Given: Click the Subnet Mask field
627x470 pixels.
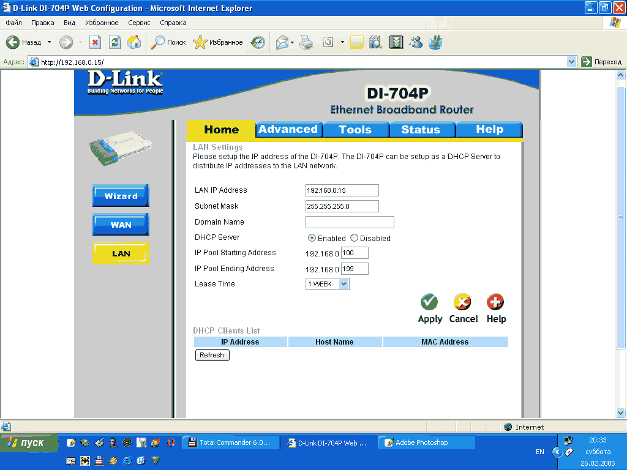Looking at the screenshot, I should [x=342, y=206].
